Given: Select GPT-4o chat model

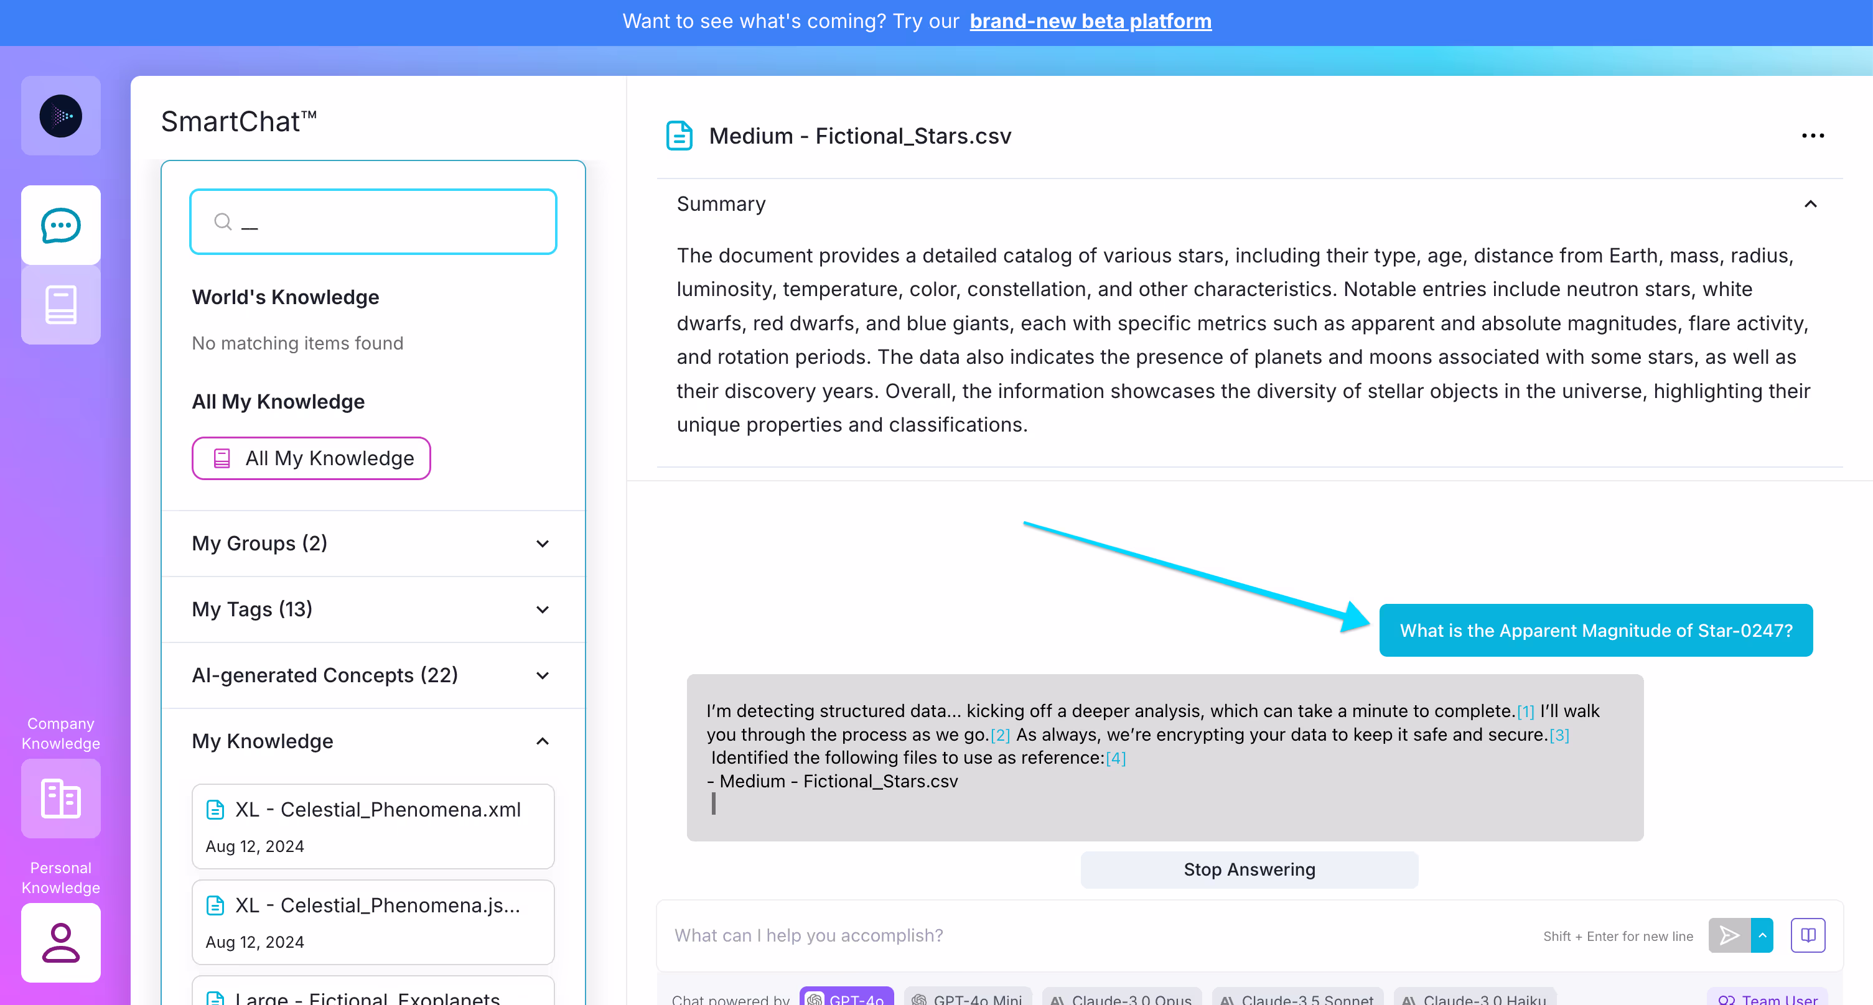Looking at the screenshot, I should [x=847, y=997].
